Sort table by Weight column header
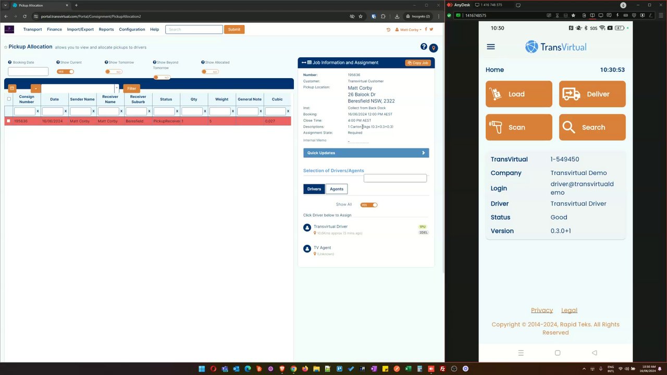 click(221, 99)
